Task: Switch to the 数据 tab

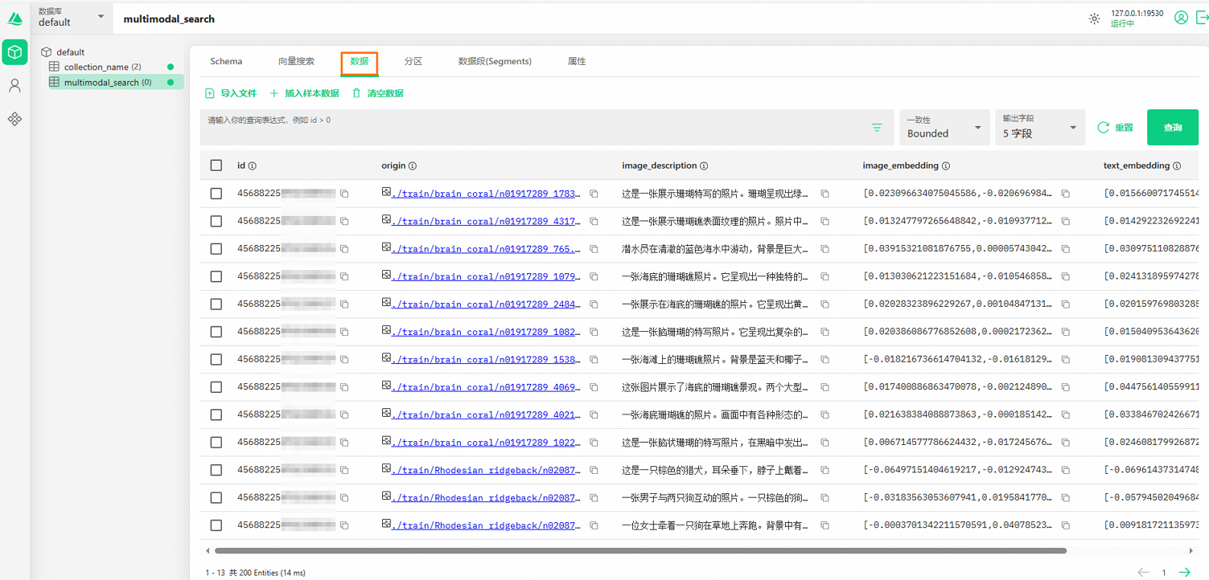Action: [x=360, y=62]
